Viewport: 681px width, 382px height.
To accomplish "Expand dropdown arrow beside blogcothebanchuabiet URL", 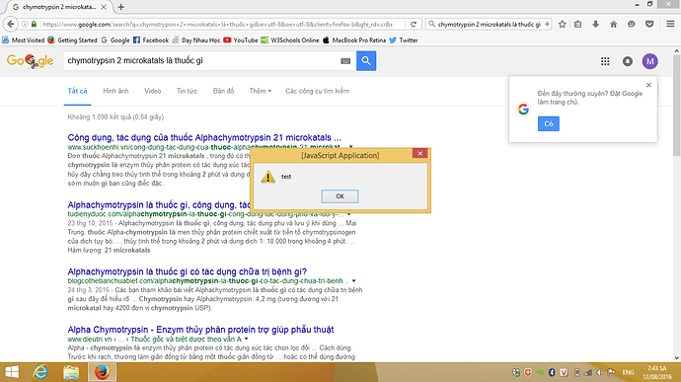I will pyautogui.click(x=354, y=280).
